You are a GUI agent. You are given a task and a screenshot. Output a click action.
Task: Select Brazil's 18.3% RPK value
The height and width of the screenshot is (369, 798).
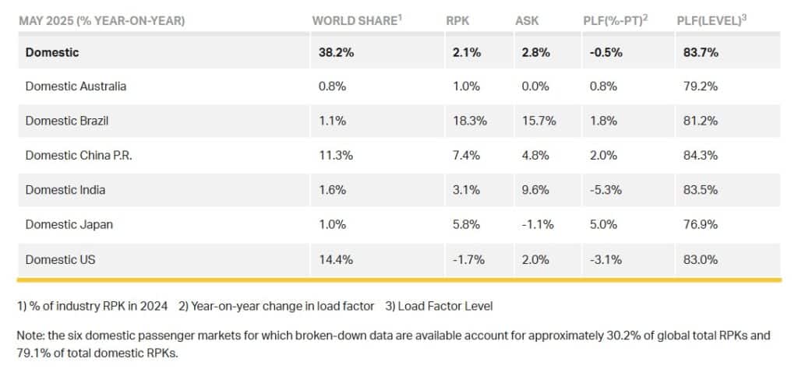coord(470,121)
